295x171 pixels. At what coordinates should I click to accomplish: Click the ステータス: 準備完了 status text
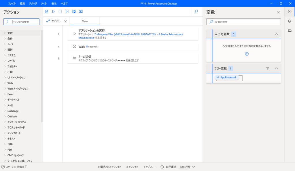(16, 167)
